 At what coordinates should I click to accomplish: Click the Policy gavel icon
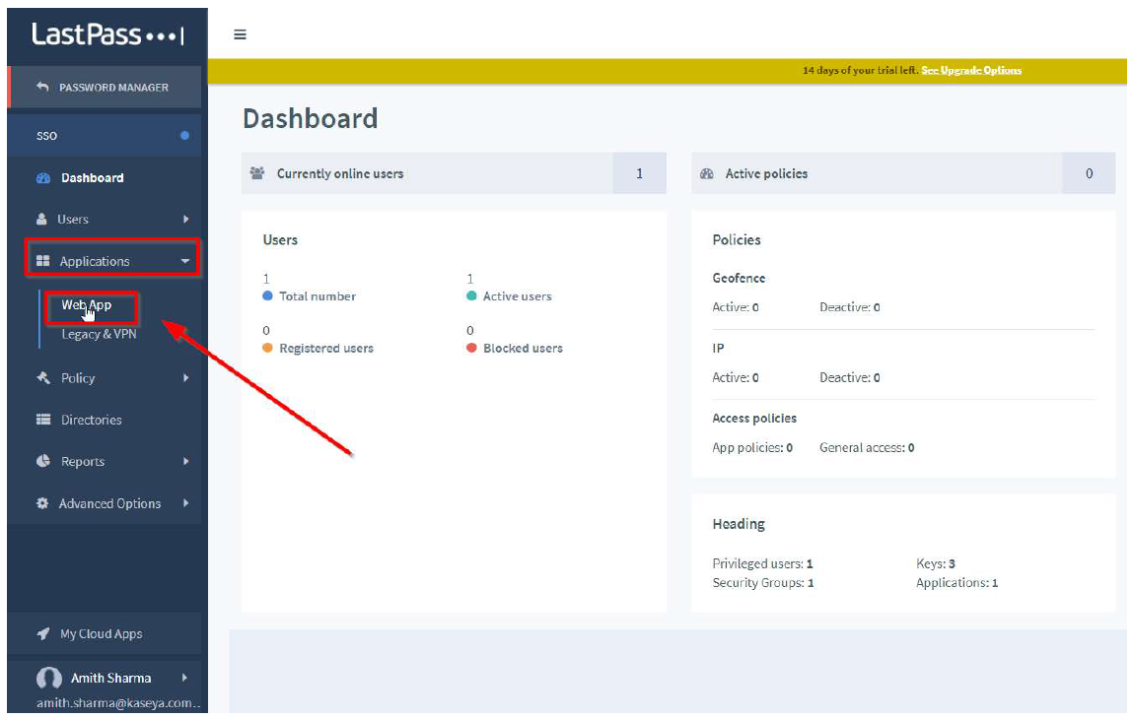(x=42, y=378)
